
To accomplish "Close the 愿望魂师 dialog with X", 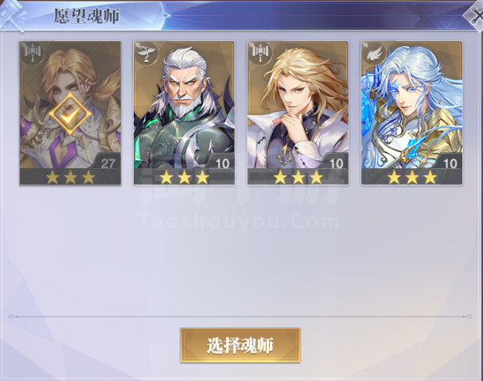I will click(x=476, y=15).
